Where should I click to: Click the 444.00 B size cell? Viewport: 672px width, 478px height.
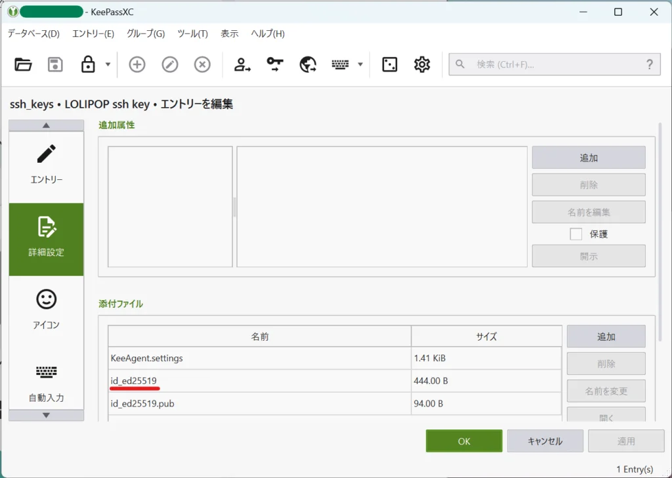pos(486,381)
